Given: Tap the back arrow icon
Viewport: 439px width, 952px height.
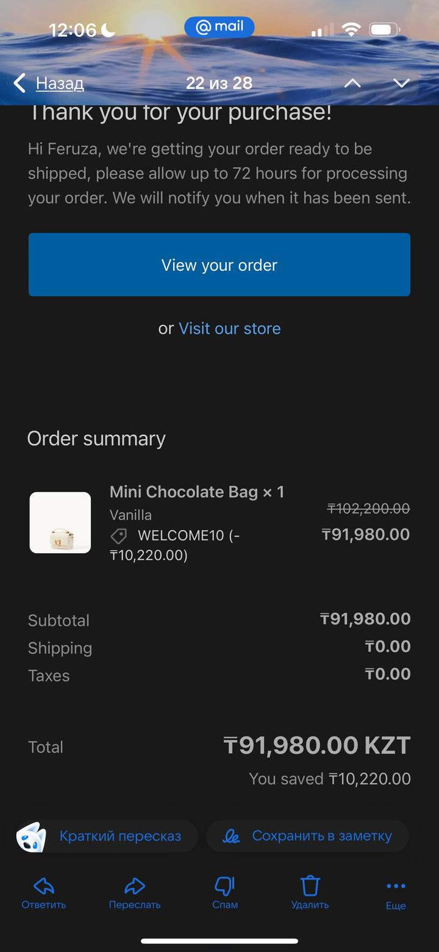Looking at the screenshot, I should point(20,83).
